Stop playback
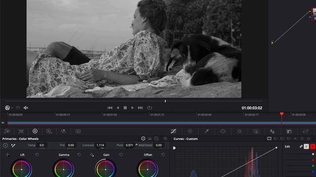This screenshot has width=316, height=177. coord(125,108)
